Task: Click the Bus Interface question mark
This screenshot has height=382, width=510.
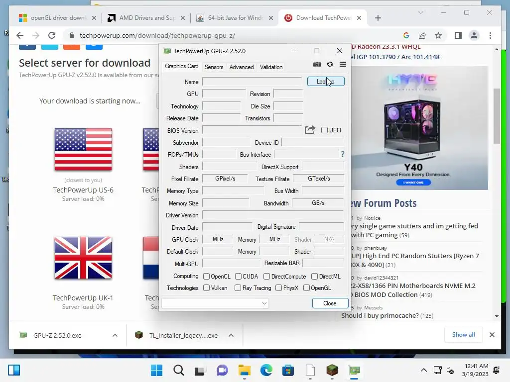Action: pyautogui.click(x=343, y=154)
